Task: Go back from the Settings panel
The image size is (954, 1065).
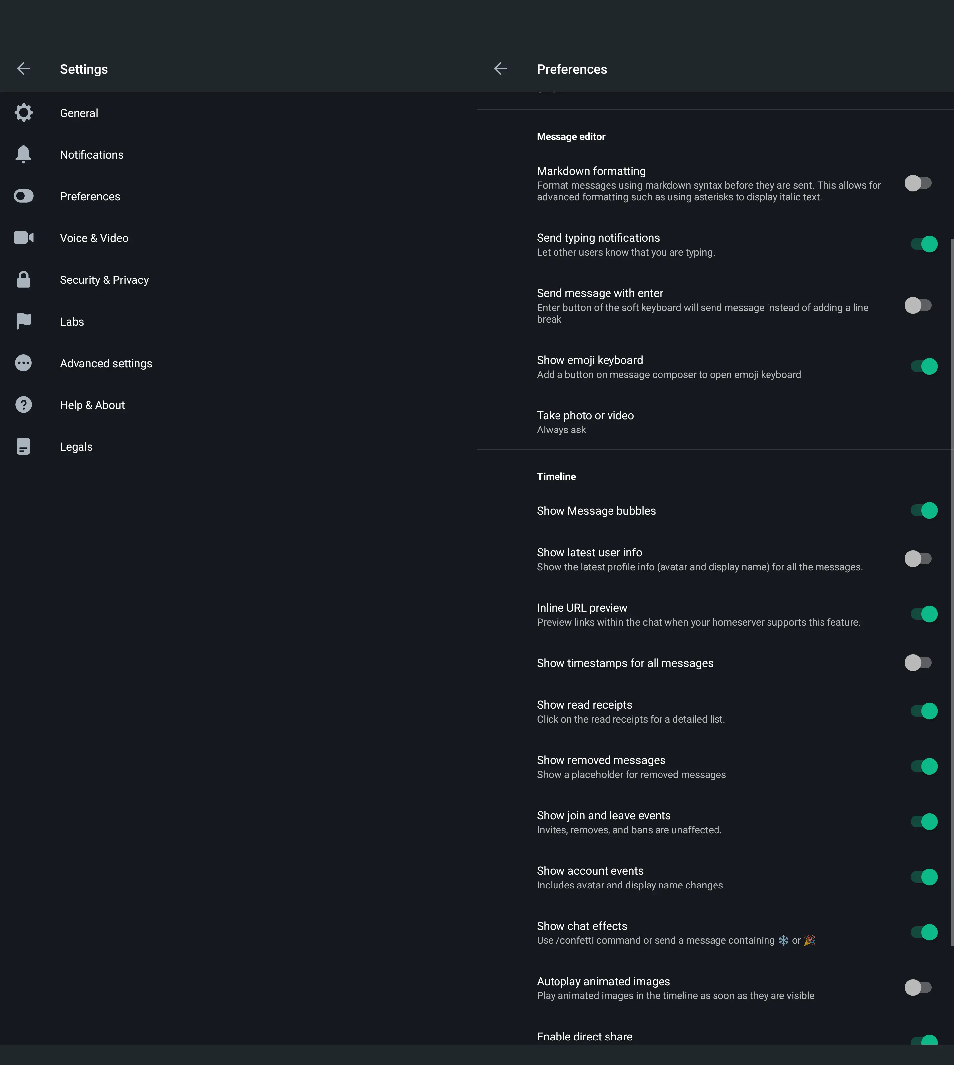Action: 24,69
